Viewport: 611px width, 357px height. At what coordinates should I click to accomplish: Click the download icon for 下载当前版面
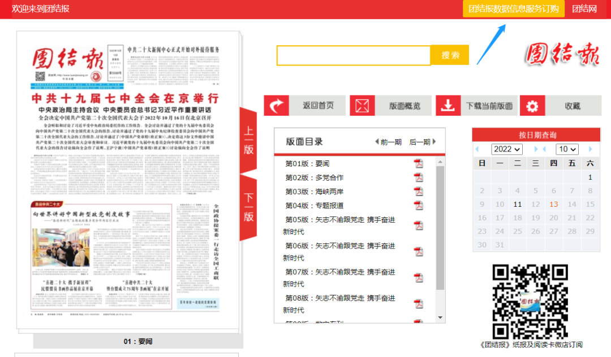[x=448, y=106]
